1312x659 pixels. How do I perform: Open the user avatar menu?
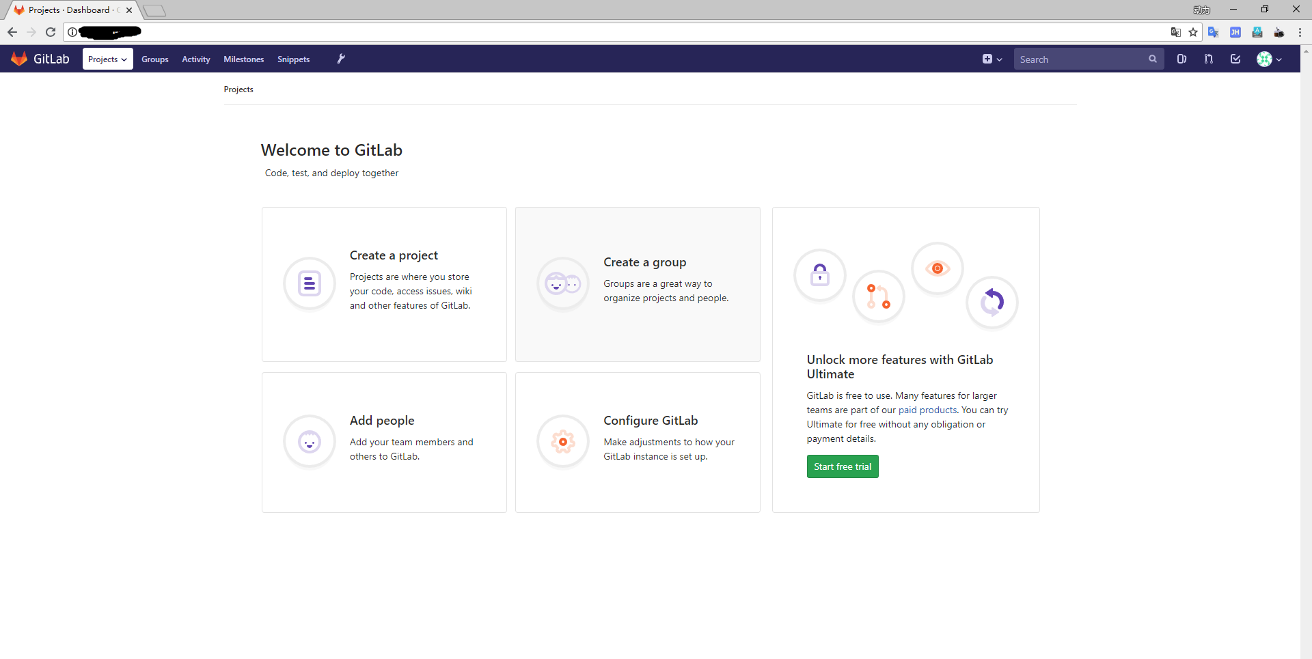[1269, 59]
